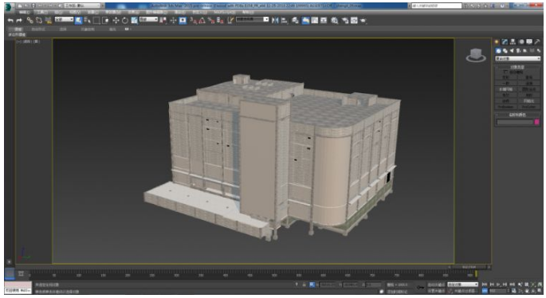Click the time slider handle on the timeline
The width and height of the screenshot is (546, 298).
tap(469, 267)
